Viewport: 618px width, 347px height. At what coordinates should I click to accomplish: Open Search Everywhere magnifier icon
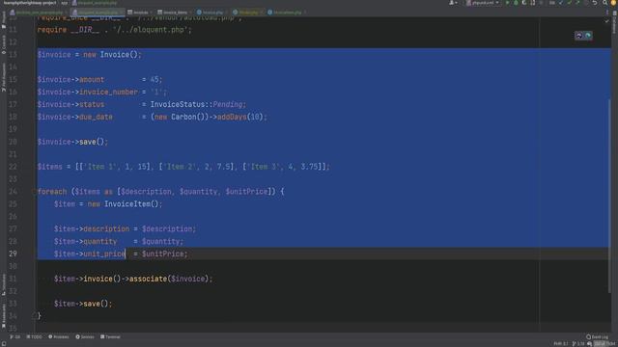[604, 3]
